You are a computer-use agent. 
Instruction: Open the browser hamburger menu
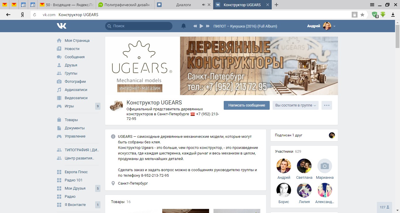point(372,5)
